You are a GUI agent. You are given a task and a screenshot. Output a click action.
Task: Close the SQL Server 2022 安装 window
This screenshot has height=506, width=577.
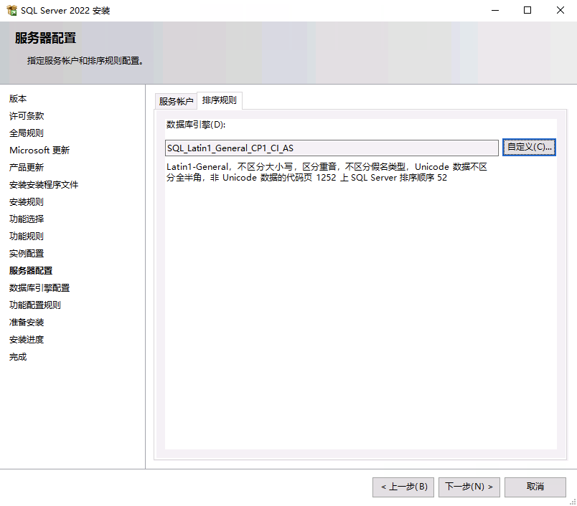560,10
